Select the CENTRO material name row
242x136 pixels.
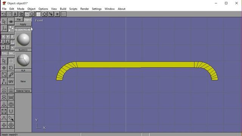tap(23, 29)
